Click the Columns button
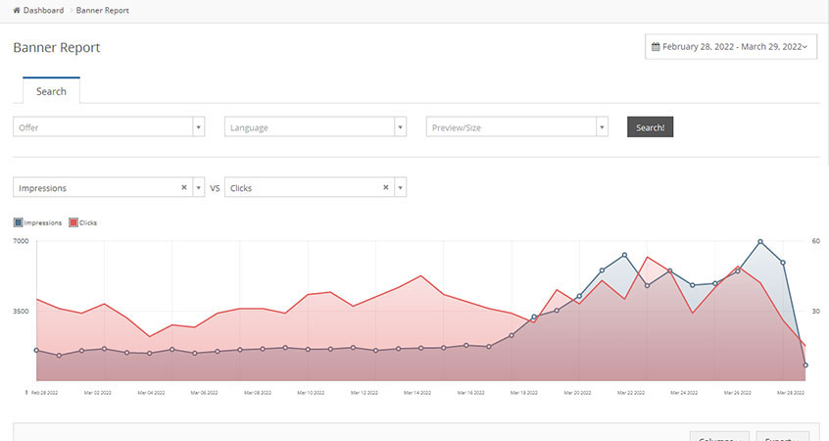829x441 pixels. [719, 437]
